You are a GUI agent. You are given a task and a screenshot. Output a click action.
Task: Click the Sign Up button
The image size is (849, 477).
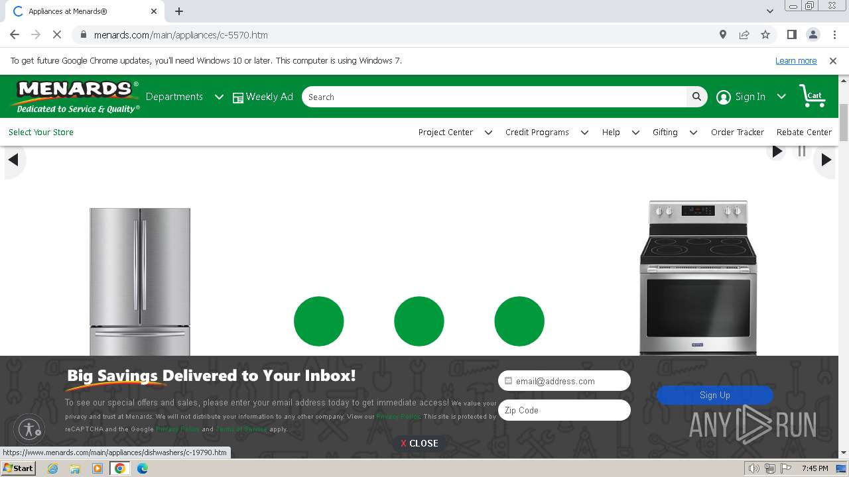point(715,395)
